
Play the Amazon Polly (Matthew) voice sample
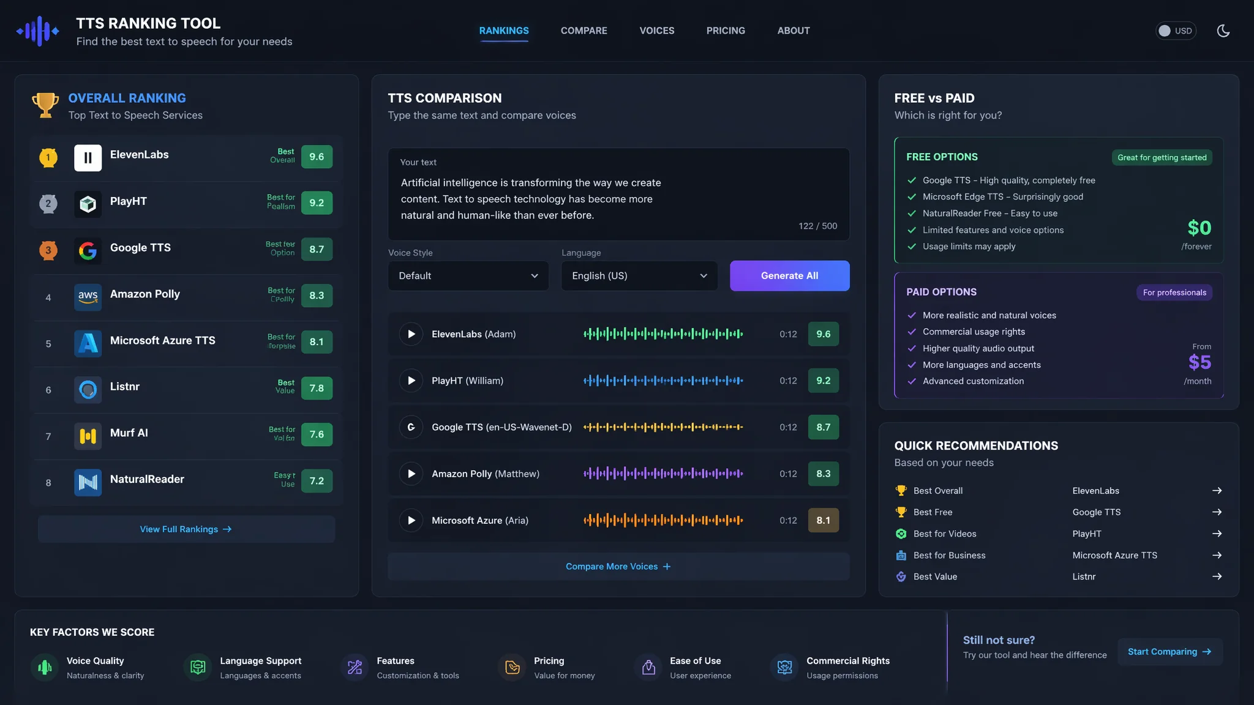(x=411, y=474)
